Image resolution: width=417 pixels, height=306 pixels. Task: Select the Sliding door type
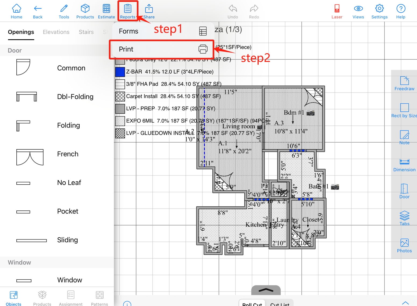click(x=57, y=240)
